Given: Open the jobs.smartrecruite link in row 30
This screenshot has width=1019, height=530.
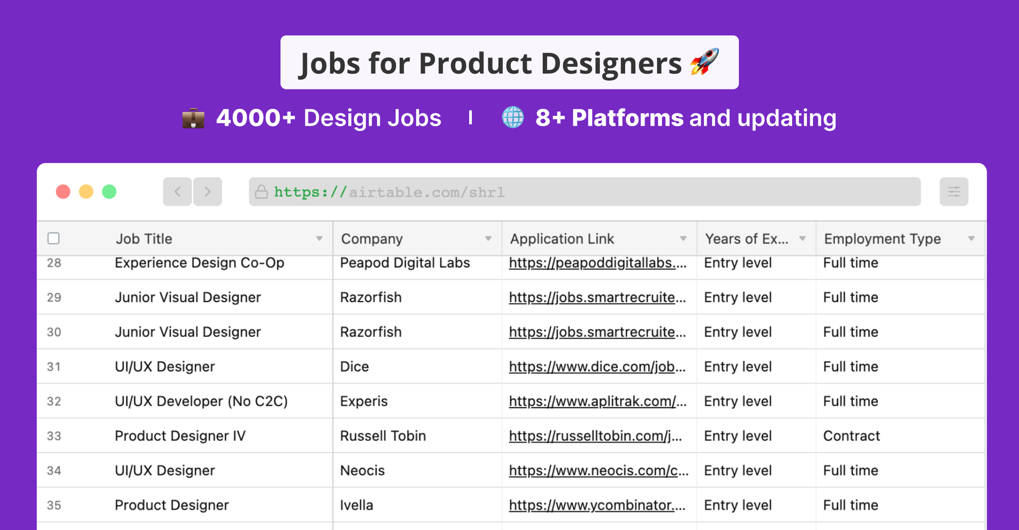Looking at the screenshot, I should point(597,332).
